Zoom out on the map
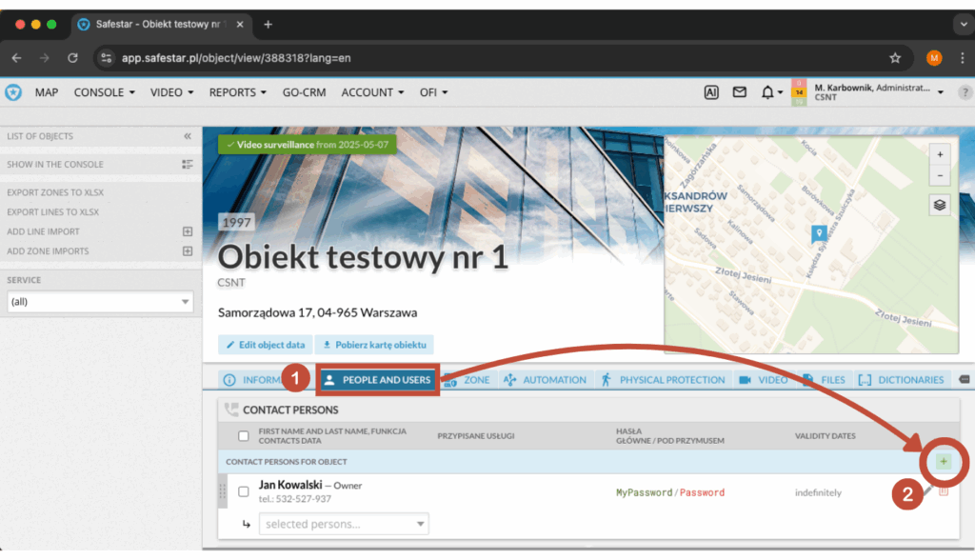975x560 pixels. pyautogui.click(x=940, y=176)
